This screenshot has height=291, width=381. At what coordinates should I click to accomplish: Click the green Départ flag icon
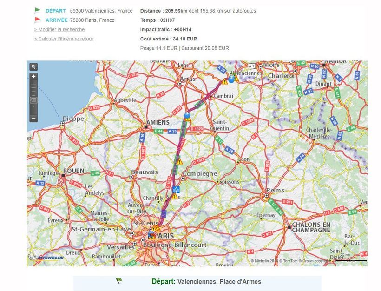38,10
